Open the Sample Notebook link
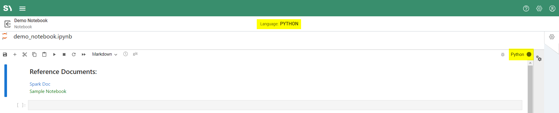 (x=48, y=91)
